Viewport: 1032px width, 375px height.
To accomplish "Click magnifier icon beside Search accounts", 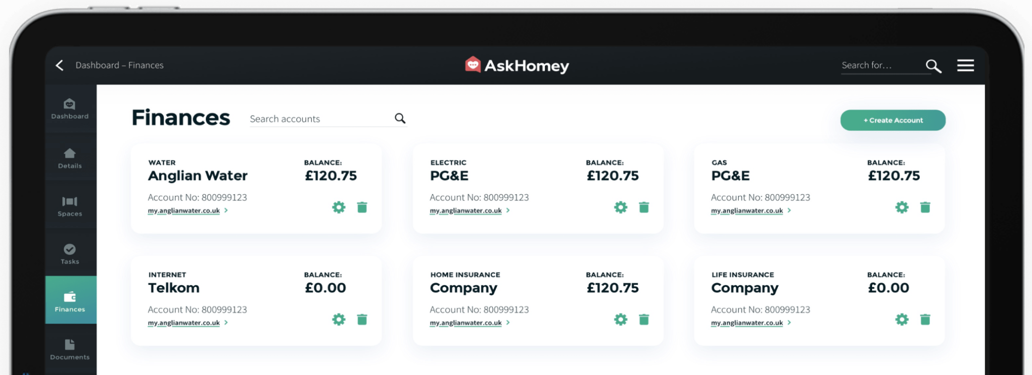I will (x=400, y=118).
